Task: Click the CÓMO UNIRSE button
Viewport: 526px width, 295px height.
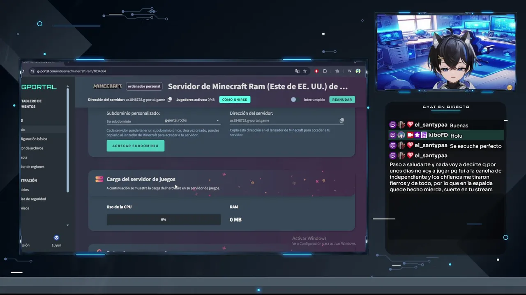Action: point(235,100)
